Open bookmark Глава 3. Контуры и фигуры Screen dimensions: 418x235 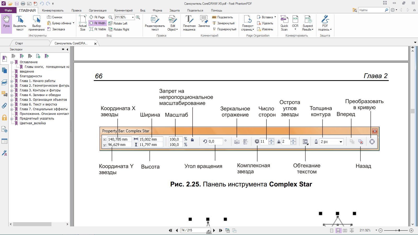coord(40,90)
